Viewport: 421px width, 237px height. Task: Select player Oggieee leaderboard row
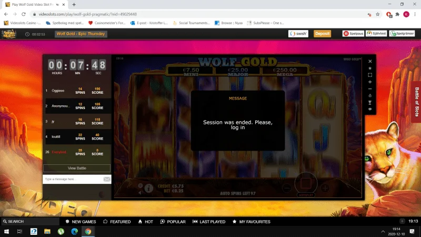click(77, 91)
